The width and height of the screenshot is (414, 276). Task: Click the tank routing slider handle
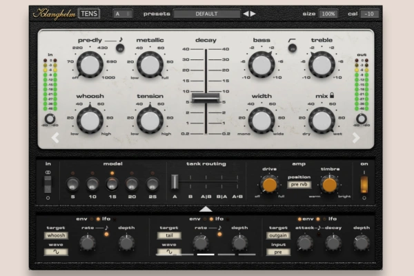click(175, 181)
